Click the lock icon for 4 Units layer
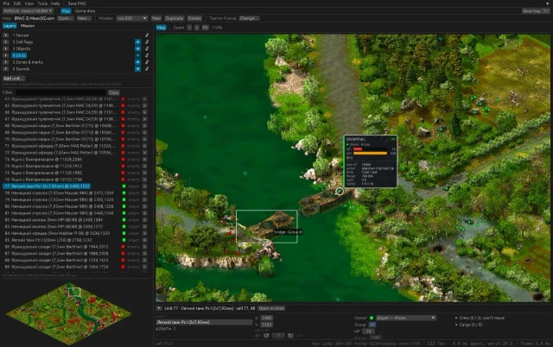 pyautogui.click(x=147, y=55)
